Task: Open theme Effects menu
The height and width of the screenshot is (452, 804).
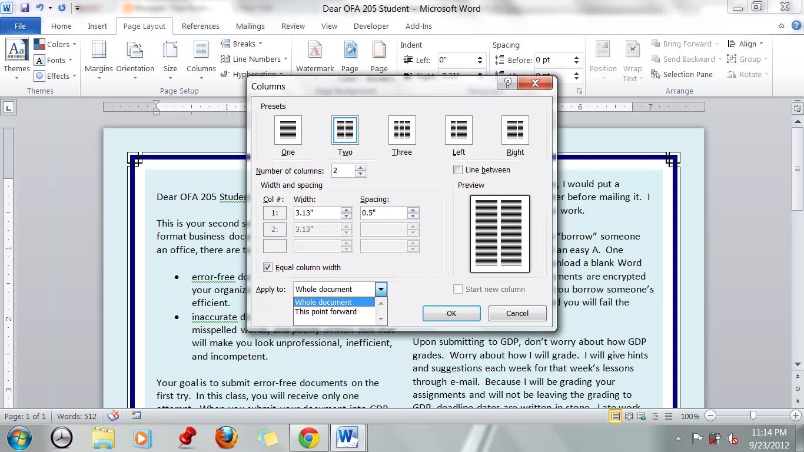Action: (x=55, y=76)
